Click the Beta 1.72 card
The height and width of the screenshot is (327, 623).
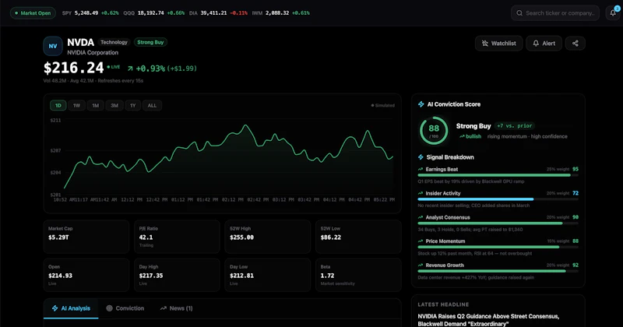358,275
